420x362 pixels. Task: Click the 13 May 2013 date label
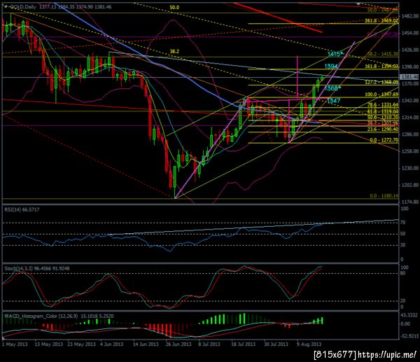tap(49, 344)
